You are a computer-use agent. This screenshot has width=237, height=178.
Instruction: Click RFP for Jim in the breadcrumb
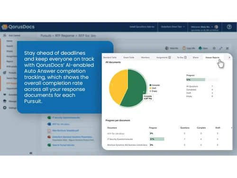pyautogui.click(x=87, y=36)
